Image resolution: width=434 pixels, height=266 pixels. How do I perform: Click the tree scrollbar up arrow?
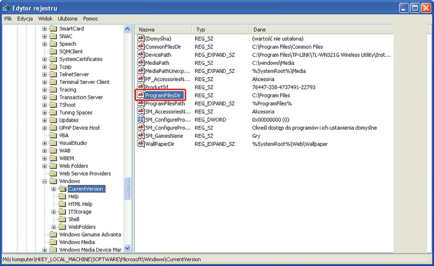pos(127,29)
